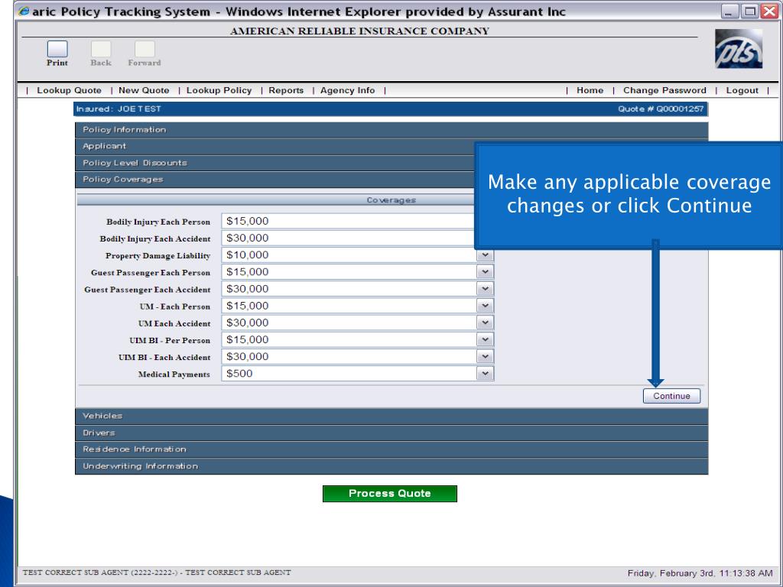Open the UM - Each Person dropdown
The width and height of the screenshot is (783, 587).
(x=485, y=306)
